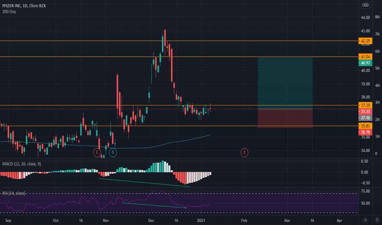
Task: Click the Mar label on time axis
Action: click(287, 220)
